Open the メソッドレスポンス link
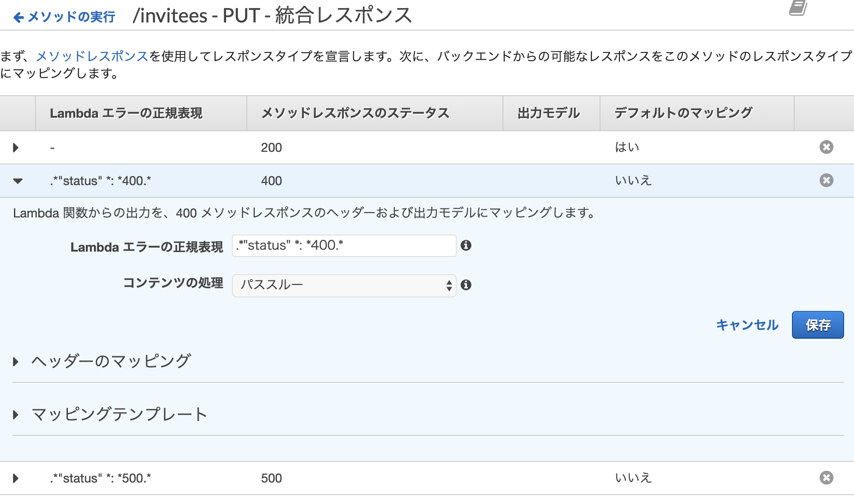Screen dimensions: 854x496 (92, 56)
